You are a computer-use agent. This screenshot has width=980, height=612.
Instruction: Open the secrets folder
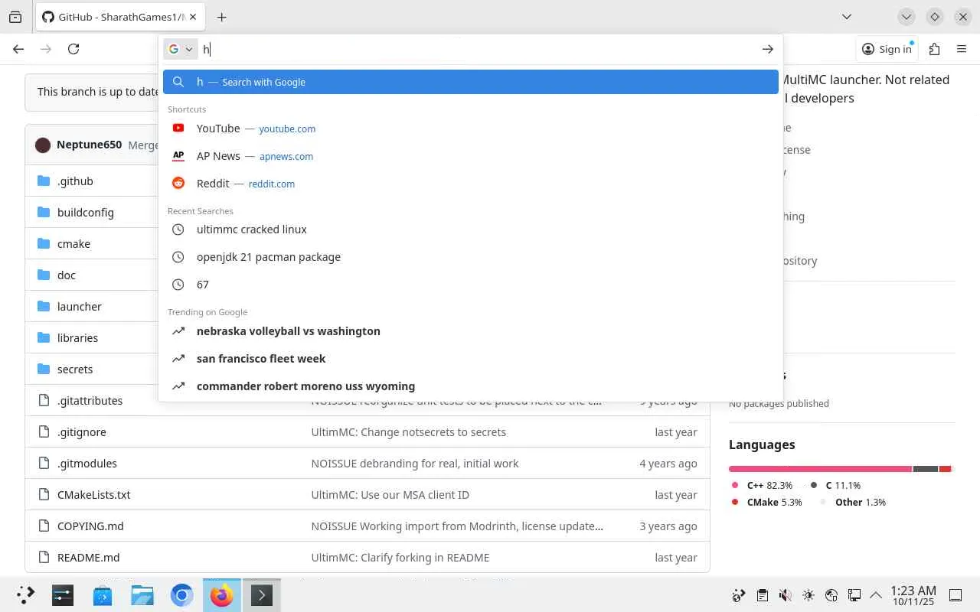point(75,369)
